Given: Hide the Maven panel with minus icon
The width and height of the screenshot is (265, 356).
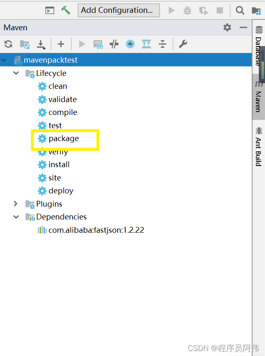Looking at the screenshot, I should (x=243, y=27).
